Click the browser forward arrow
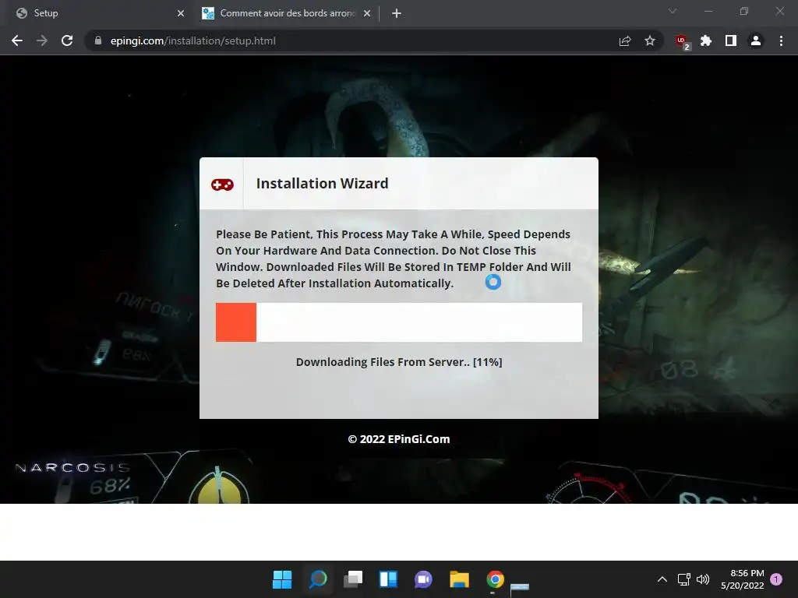Viewport: 798px width, 598px height. click(42, 40)
